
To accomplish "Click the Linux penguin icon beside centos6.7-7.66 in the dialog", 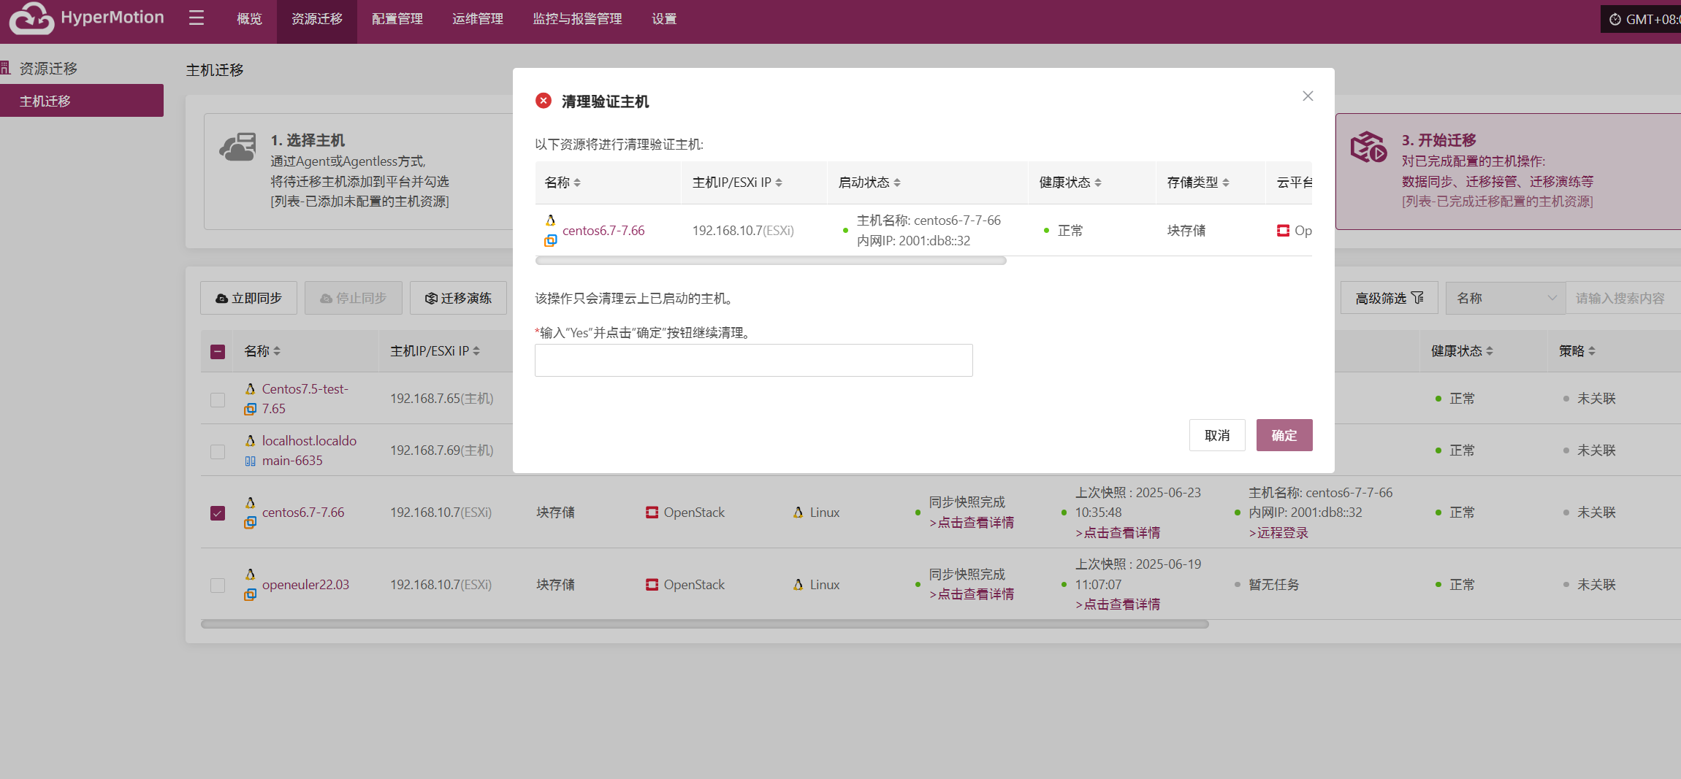I will pyautogui.click(x=550, y=220).
